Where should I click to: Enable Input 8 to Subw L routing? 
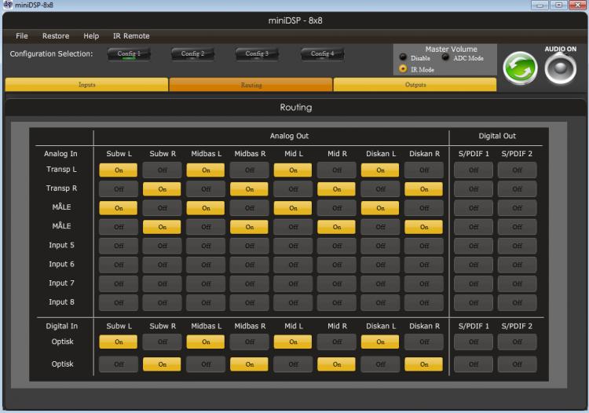[119, 302]
